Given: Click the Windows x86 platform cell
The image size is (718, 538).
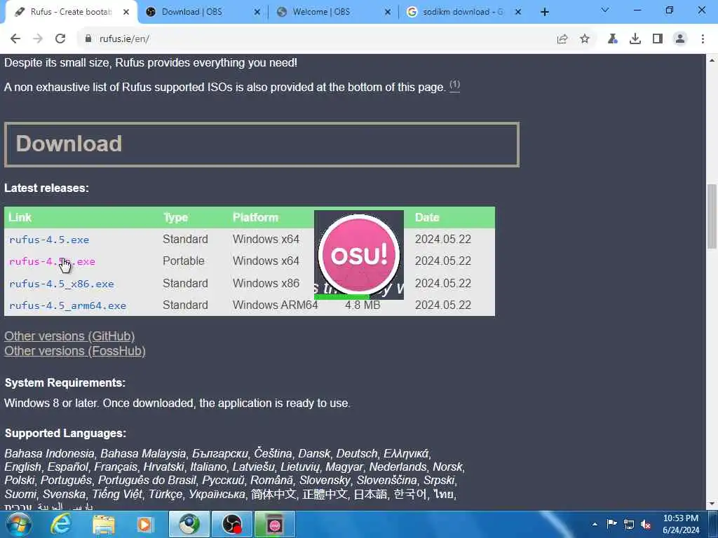Looking at the screenshot, I should [266, 283].
